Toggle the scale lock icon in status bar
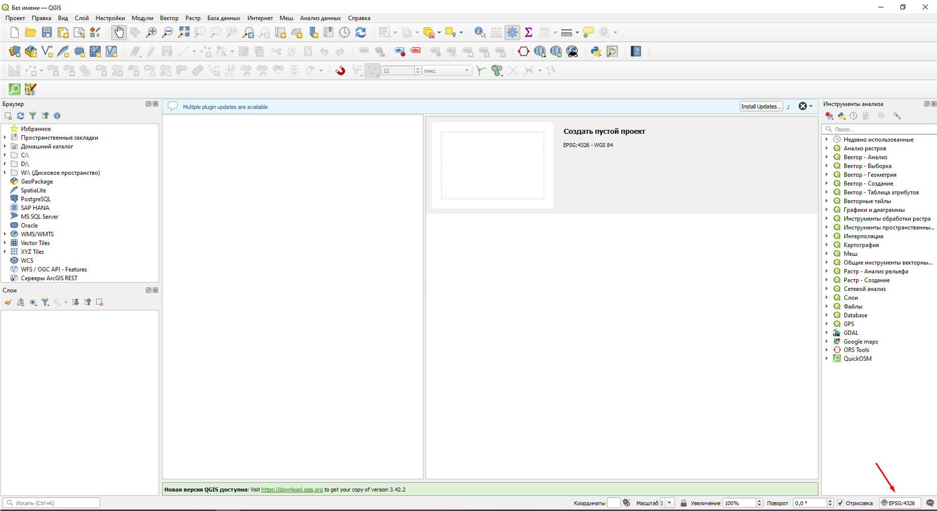 tap(683, 503)
